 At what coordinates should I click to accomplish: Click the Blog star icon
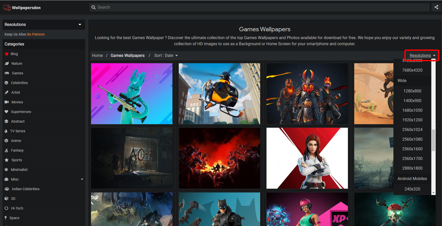(7, 54)
